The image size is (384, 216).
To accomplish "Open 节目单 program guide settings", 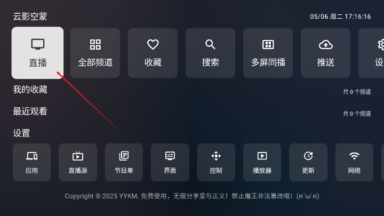I will (124, 162).
